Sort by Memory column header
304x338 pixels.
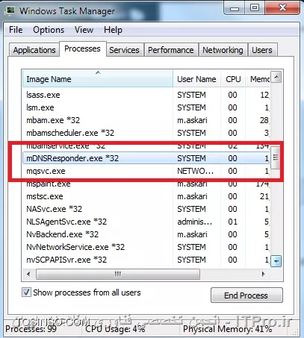click(258, 79)
